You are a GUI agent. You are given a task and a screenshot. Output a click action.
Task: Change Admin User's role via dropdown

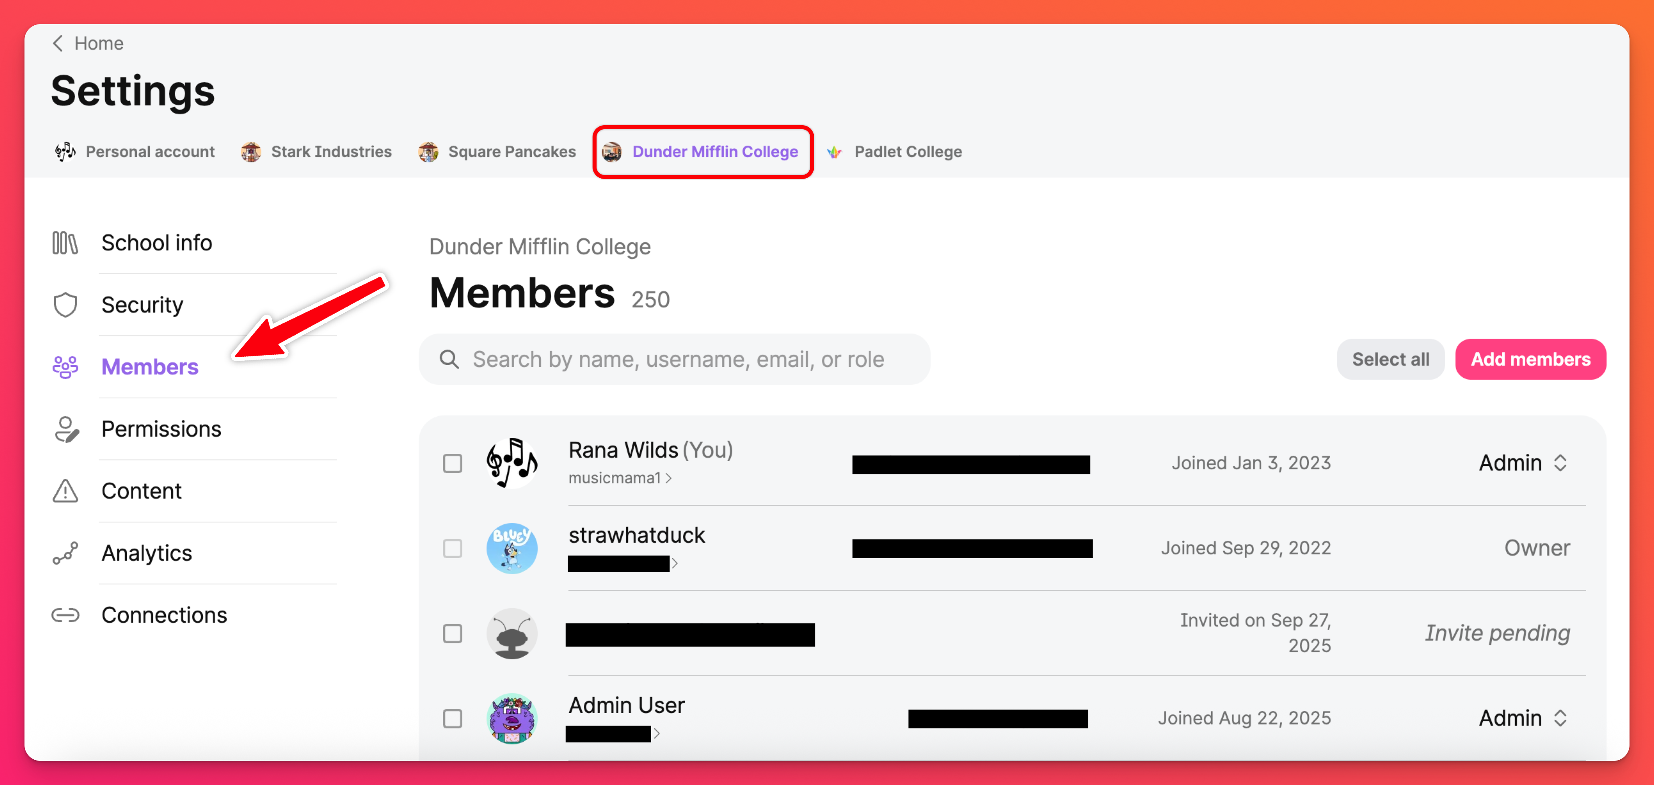pyautogui.click(x=1523, y=718)
